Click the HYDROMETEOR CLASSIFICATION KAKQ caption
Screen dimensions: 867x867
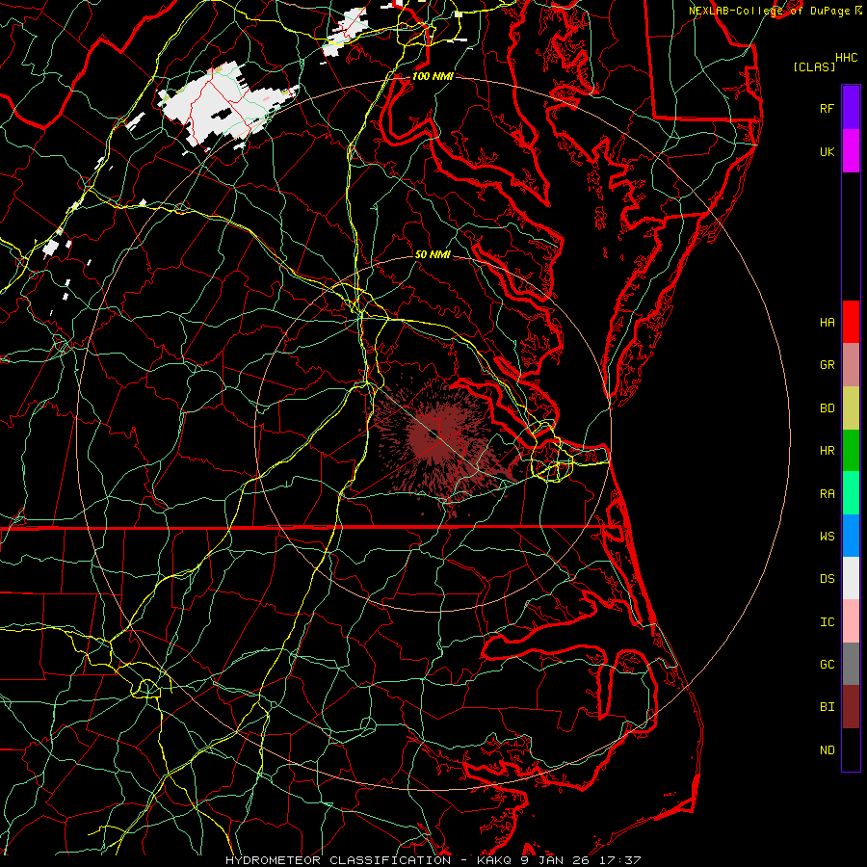pyautogui.click(x=433, y=860)
